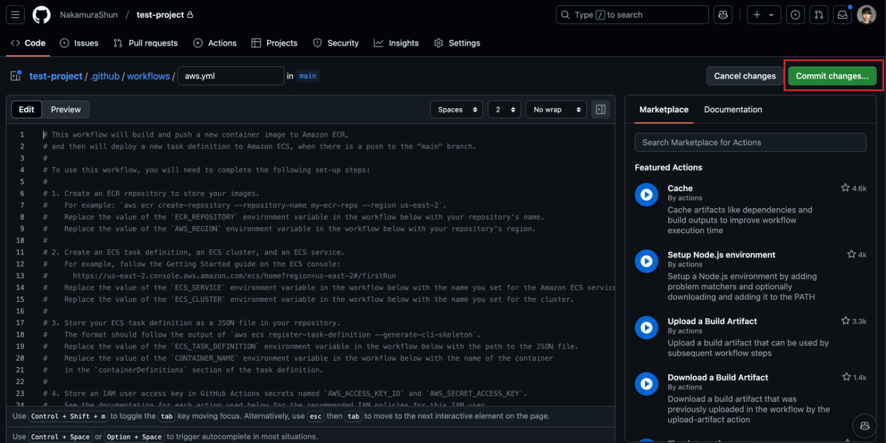Click star icon for Upload a Build Artifact
The width and height of the screenshot is (886, 443).
[x=845, y=321]
